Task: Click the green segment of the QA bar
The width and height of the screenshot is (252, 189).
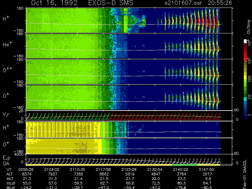Action: [185, 165]
